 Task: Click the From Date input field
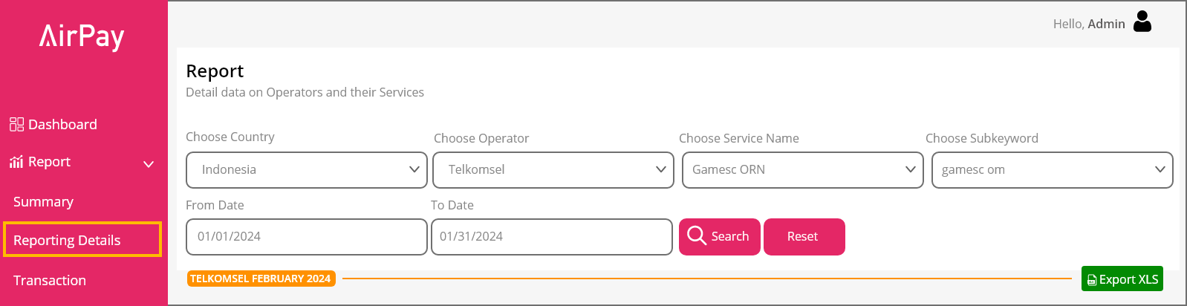(x=307, y=237)
